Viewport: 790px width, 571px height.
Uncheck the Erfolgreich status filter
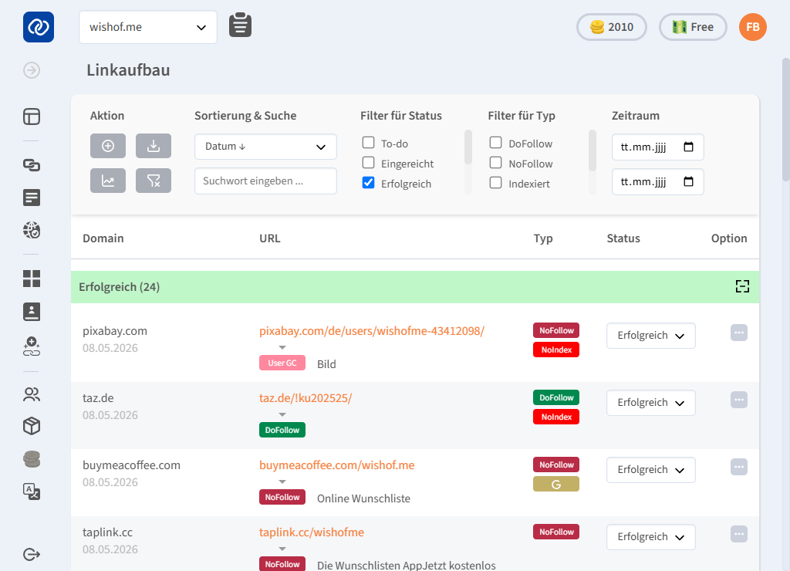tap(368, 182)
